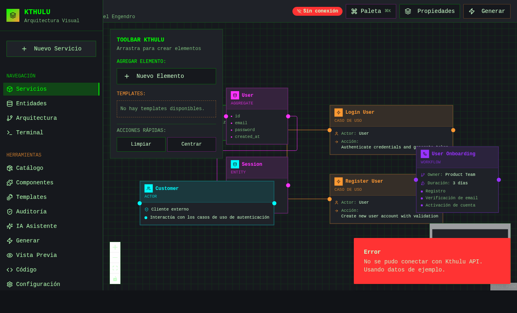Click the Login User node's lightning icon
This screenshot has width=517, height=313.
(x=338, y=113)
